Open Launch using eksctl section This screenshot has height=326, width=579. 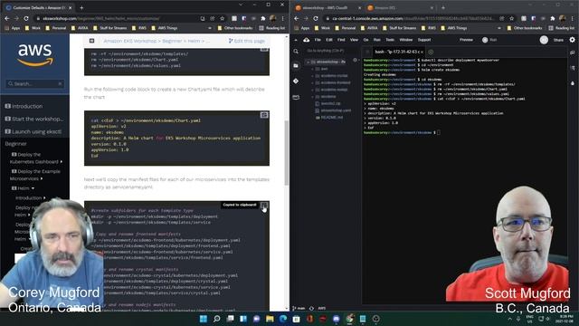pos(33,131)
